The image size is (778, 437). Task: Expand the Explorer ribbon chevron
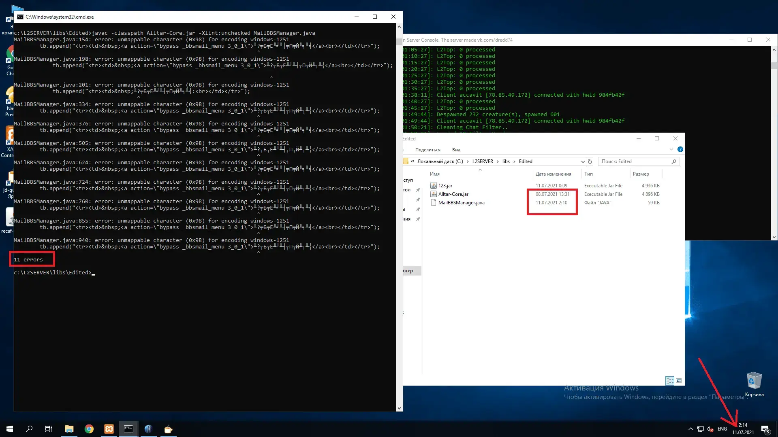click(671, 149)
